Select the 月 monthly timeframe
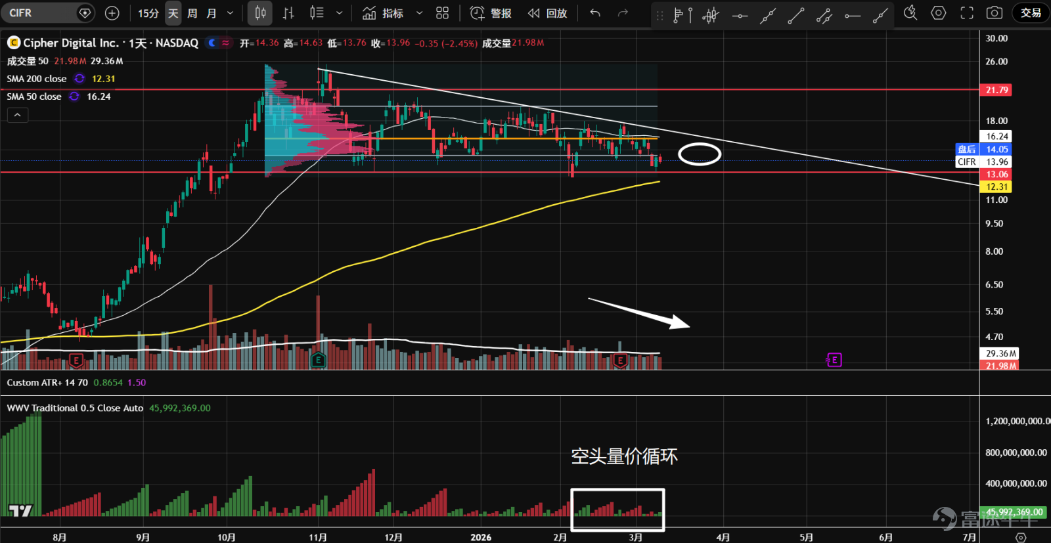The width and height of the screenshot is (1051, 543). (x=211, y=13)
